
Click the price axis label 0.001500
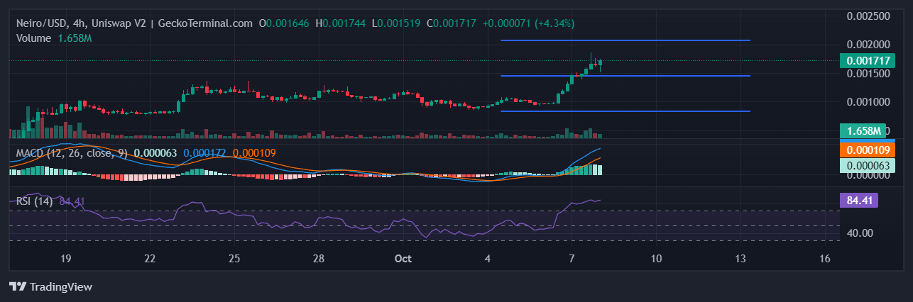[867, 73]
